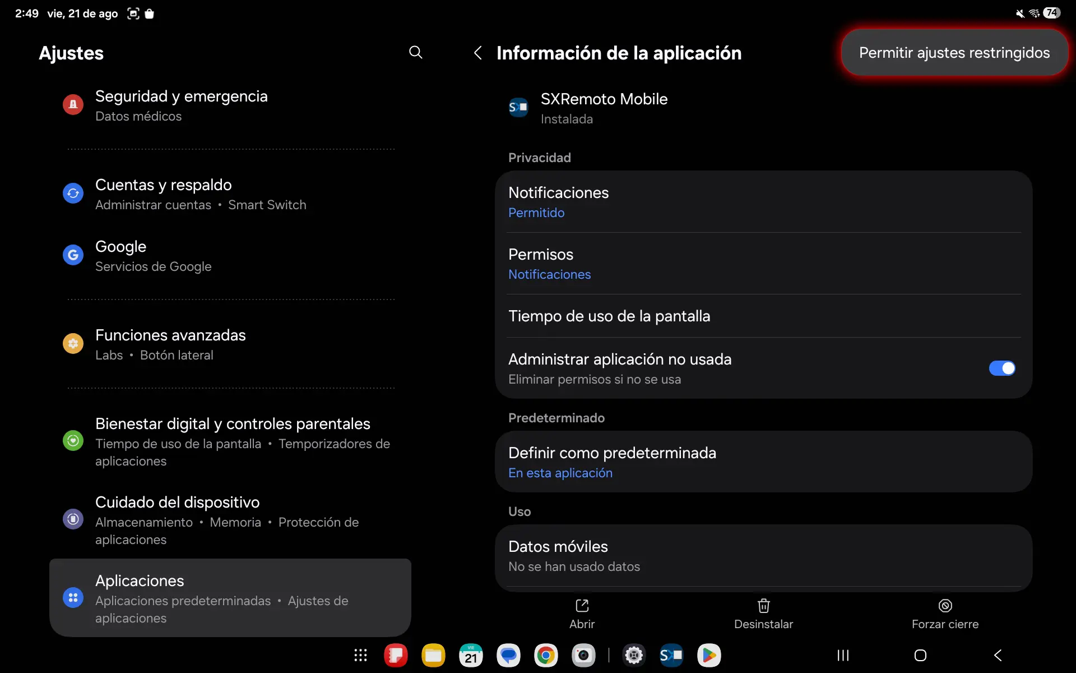Tap the home navigation button
This screenshot has height=673, width=1076.
(x=920, y=655)
